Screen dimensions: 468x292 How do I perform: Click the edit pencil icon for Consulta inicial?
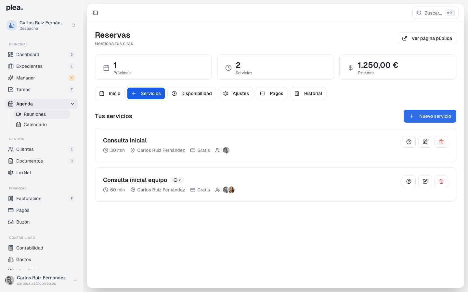[x=425, y=142]
